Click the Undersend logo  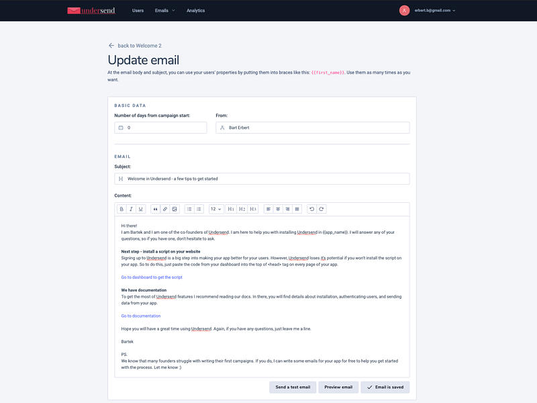[91, 11]
